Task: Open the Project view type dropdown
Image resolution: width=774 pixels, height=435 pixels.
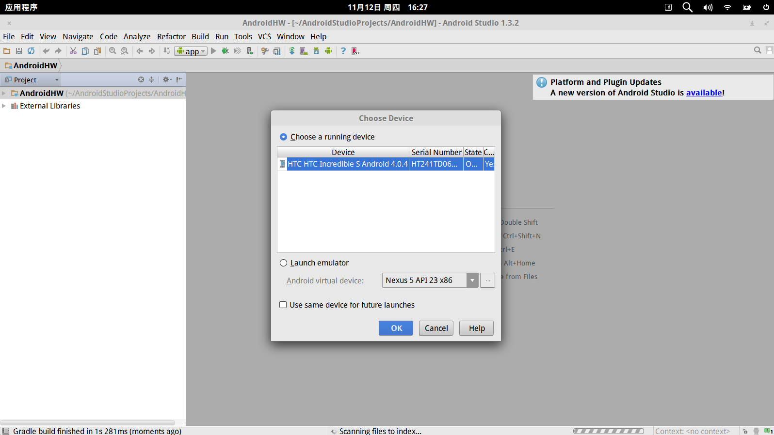Action: [x=32, y=80]
